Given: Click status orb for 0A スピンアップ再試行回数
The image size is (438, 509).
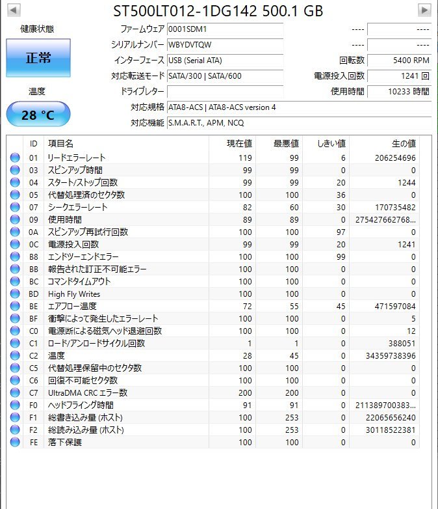Looking at the screenshot, I should (x=15, y=232).
